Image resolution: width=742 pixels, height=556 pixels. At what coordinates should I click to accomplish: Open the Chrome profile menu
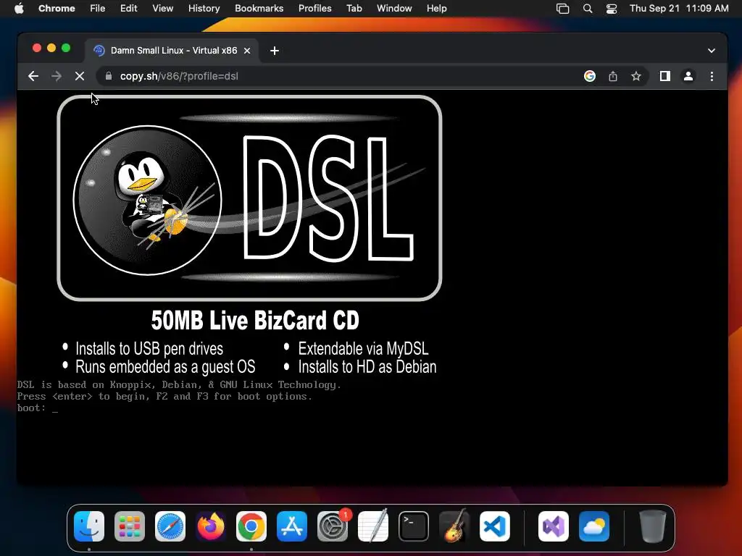(688, 76)
